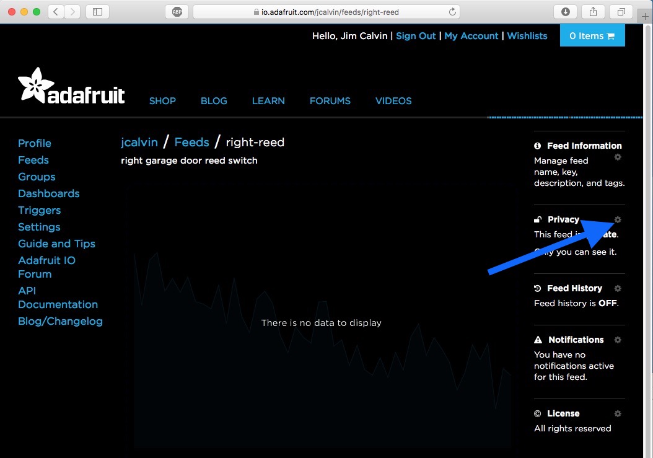The image size is (653, 458).
Task: Click the Privacy unlocked padlock icon
Action: pyautogui.click(x=538, y=219)
